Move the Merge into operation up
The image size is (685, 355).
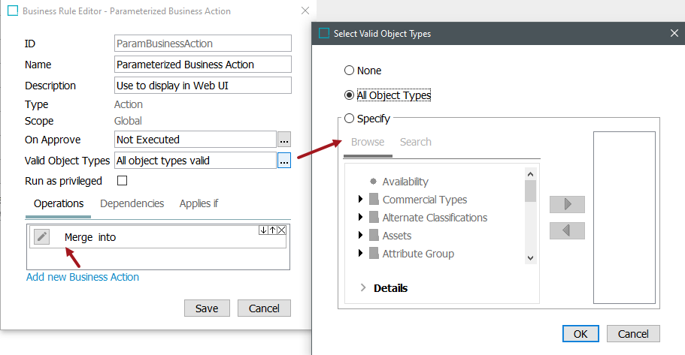(273, 230)
